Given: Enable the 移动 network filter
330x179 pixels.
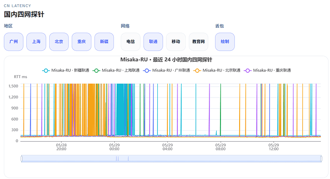Looking at the screenshot, I should (176, 42).
